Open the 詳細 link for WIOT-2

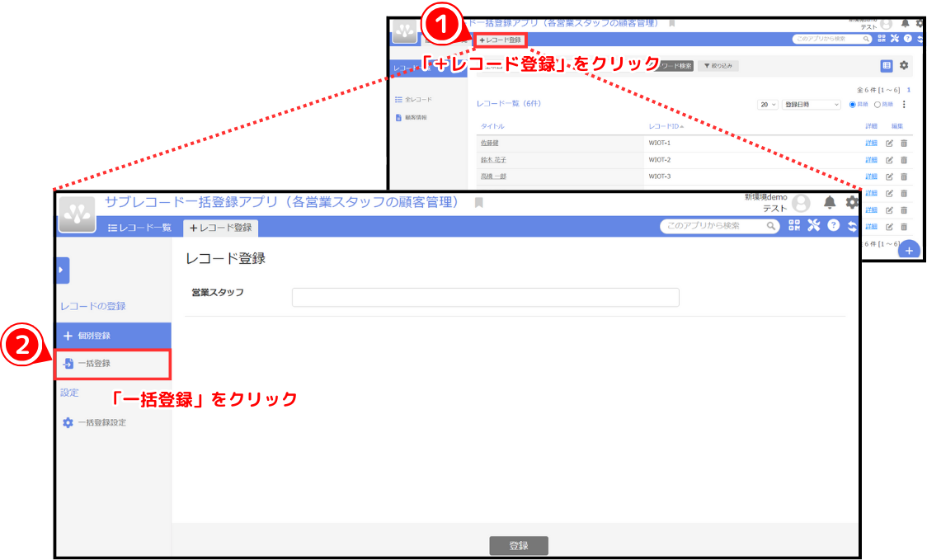point(871,160)
